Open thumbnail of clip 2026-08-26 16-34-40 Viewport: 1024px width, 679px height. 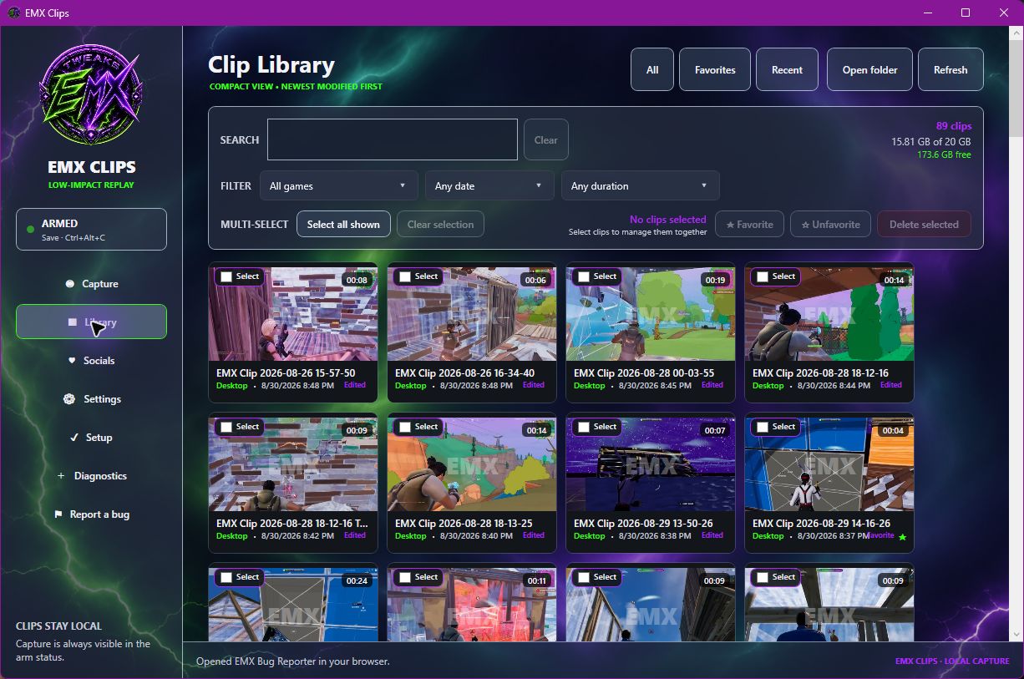pyautogui.click(x=472, y=314)
